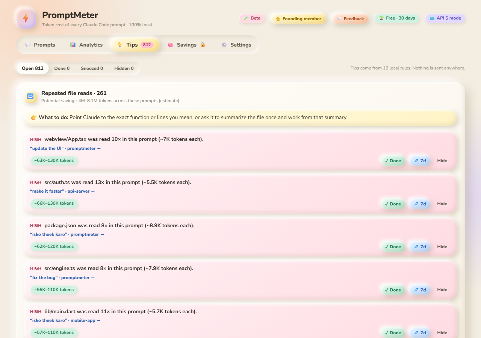
Task: Open the locked Savings tab
Action: point(186,45)
